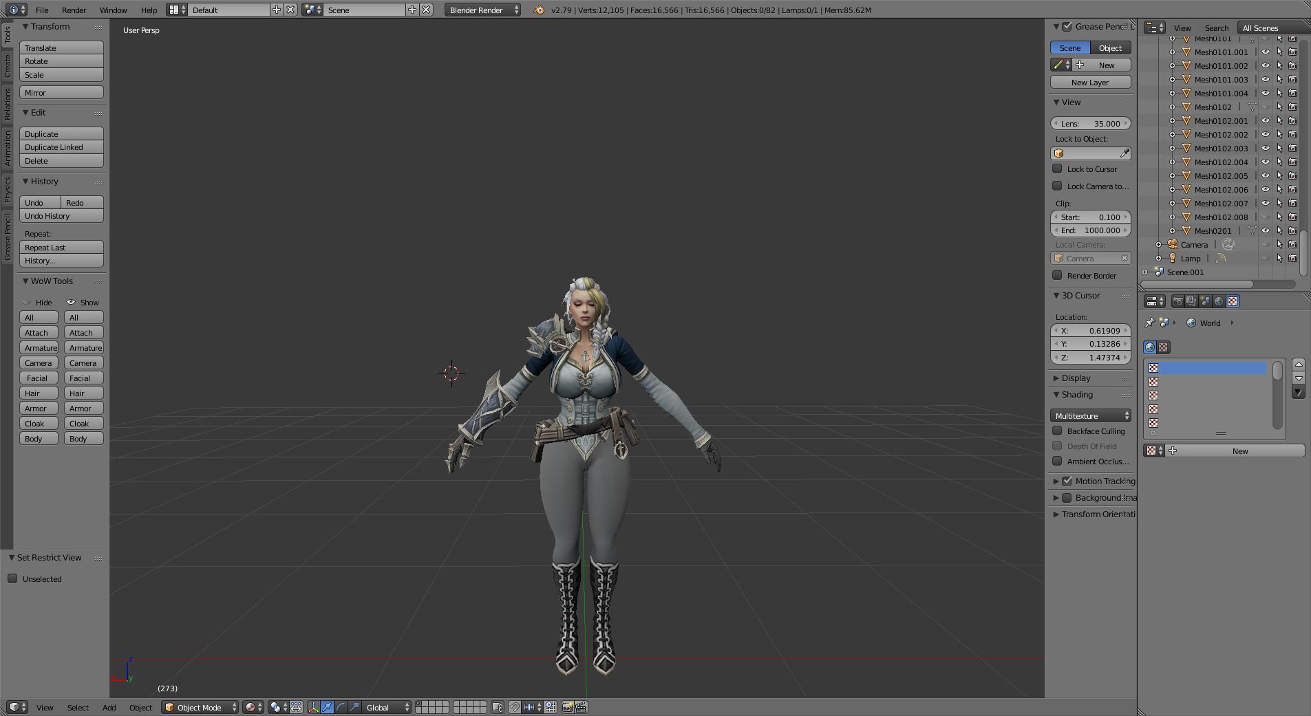Screen dimensions: 1311x716
Task: Click the OpenGL render animation clapper icon
Action: (581, 707)
